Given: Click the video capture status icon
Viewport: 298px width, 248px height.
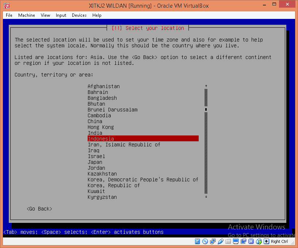Looking at the screenshot, I should tap(244, 241).
